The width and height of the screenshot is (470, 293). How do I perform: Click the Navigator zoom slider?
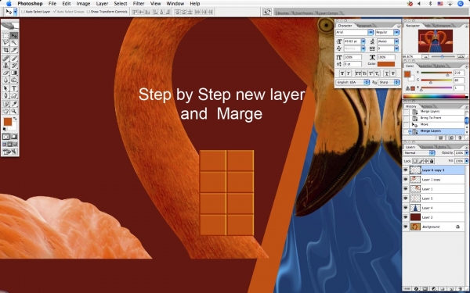[443, 56]
